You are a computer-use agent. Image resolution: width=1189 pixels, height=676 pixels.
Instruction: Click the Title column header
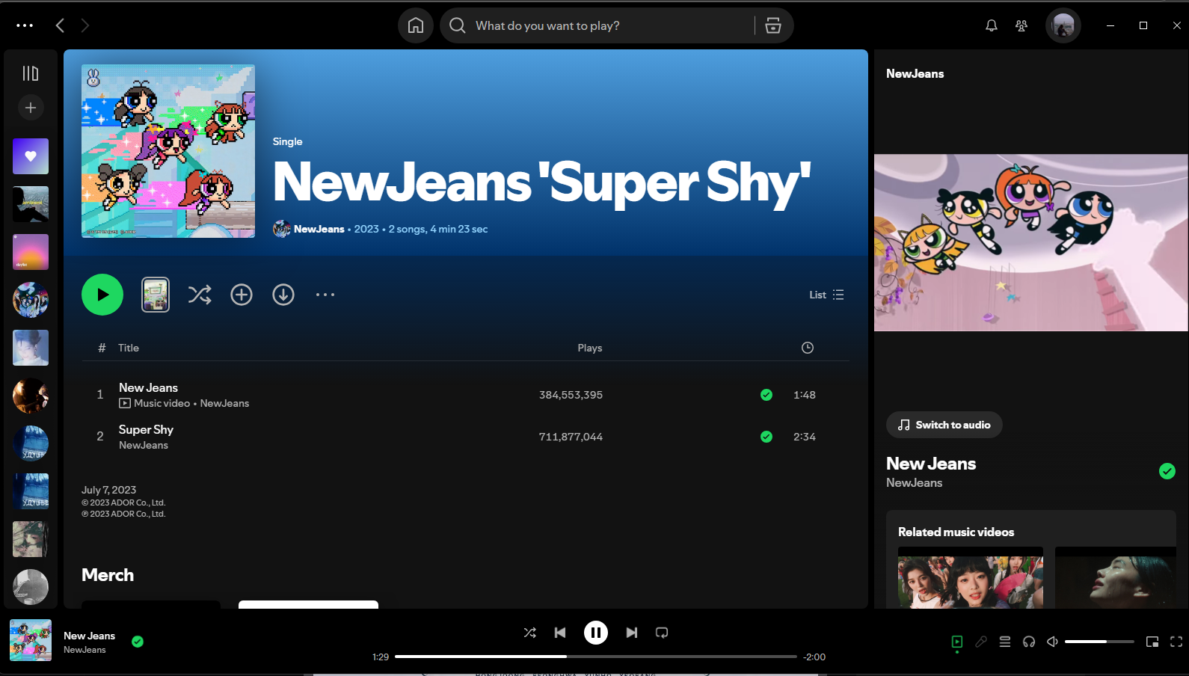[x=129, y=348]
